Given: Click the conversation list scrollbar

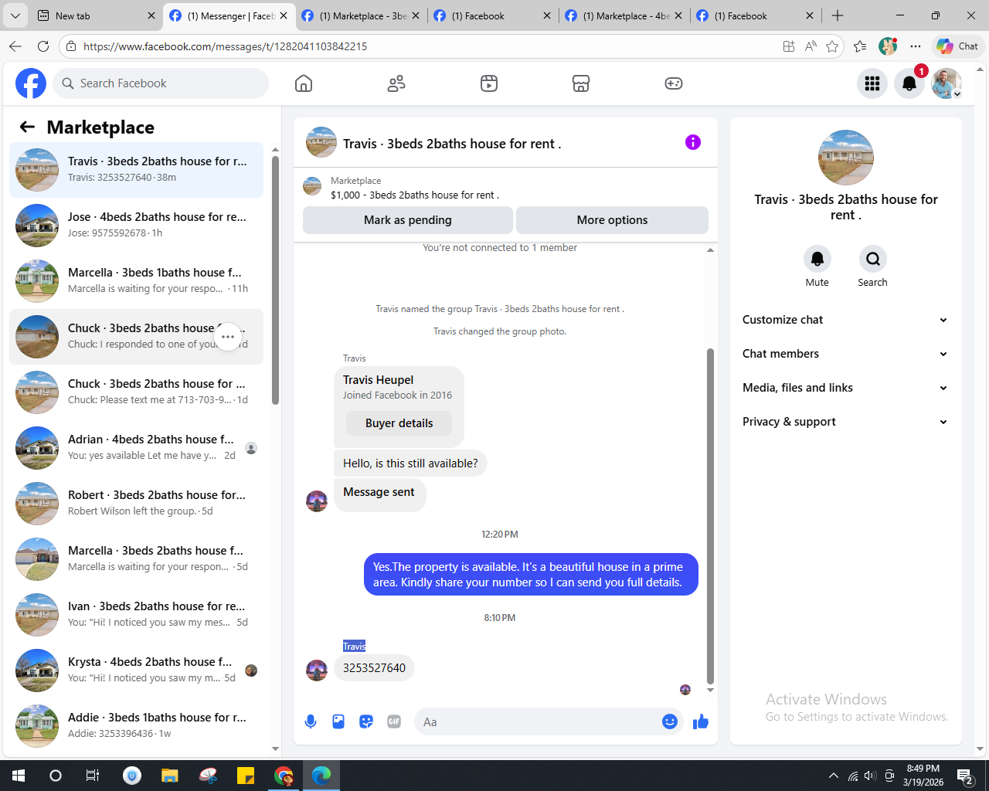Looking at the screenshot, I should pos(276,280).
